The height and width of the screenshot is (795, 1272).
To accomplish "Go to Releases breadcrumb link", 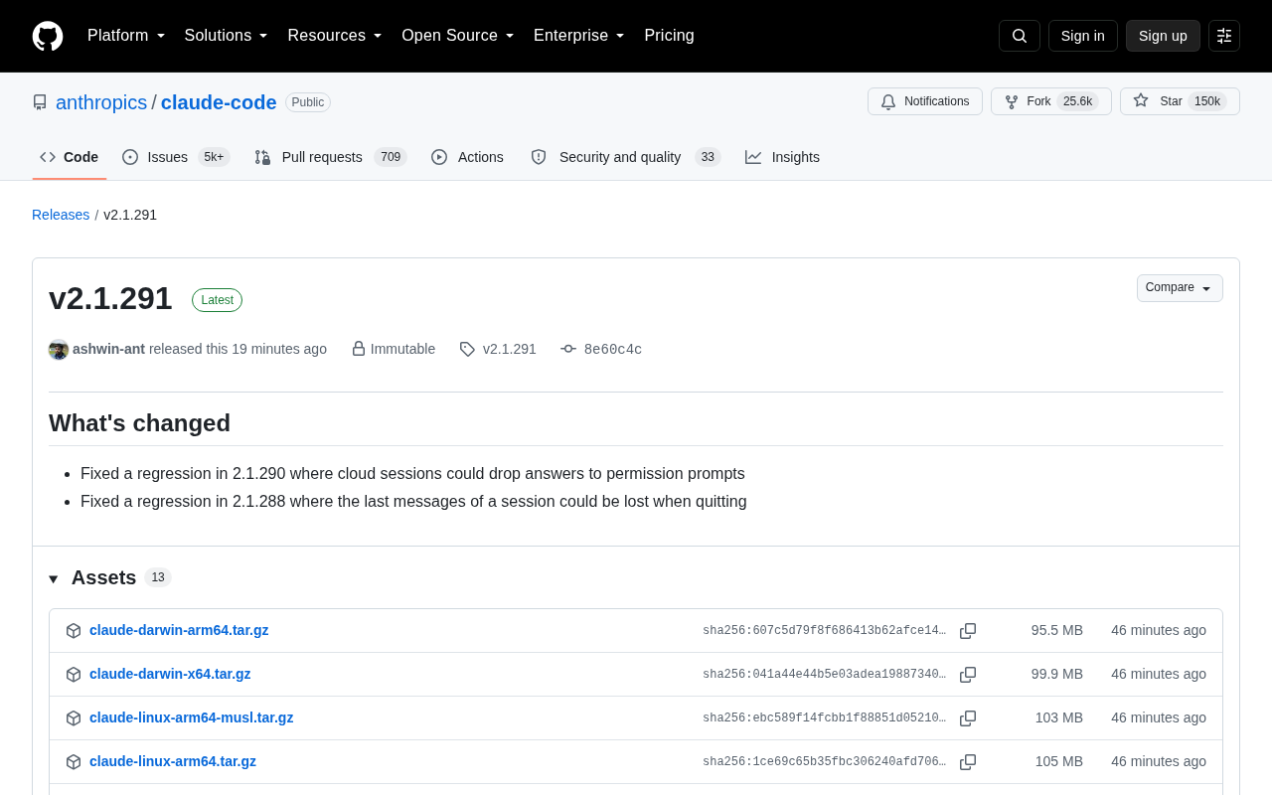I will (61, 215).
